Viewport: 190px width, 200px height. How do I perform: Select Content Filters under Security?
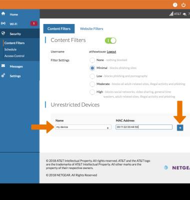click(x=14, y=43)
